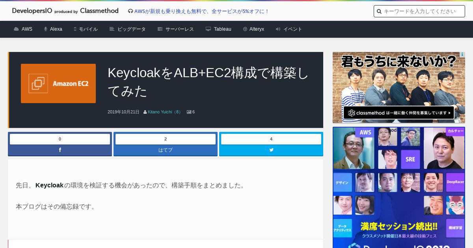Click the comment count icon showing 6

click(x=189, y=112)
